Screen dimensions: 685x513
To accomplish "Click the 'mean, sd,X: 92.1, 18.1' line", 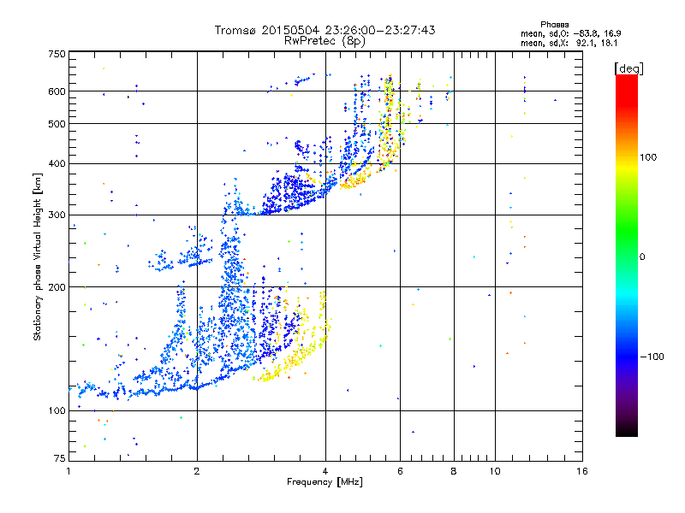I will pyautogui.click(x=569, y=43).
